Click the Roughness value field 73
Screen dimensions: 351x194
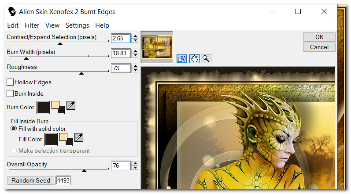pyautogui.click(x=121, y=68)
